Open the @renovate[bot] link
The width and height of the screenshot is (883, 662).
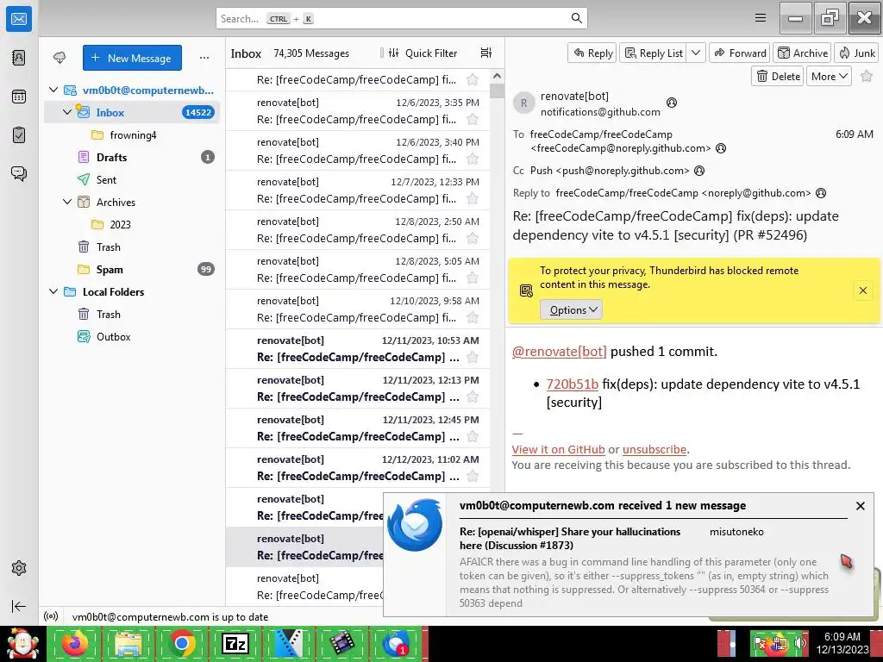559,352
